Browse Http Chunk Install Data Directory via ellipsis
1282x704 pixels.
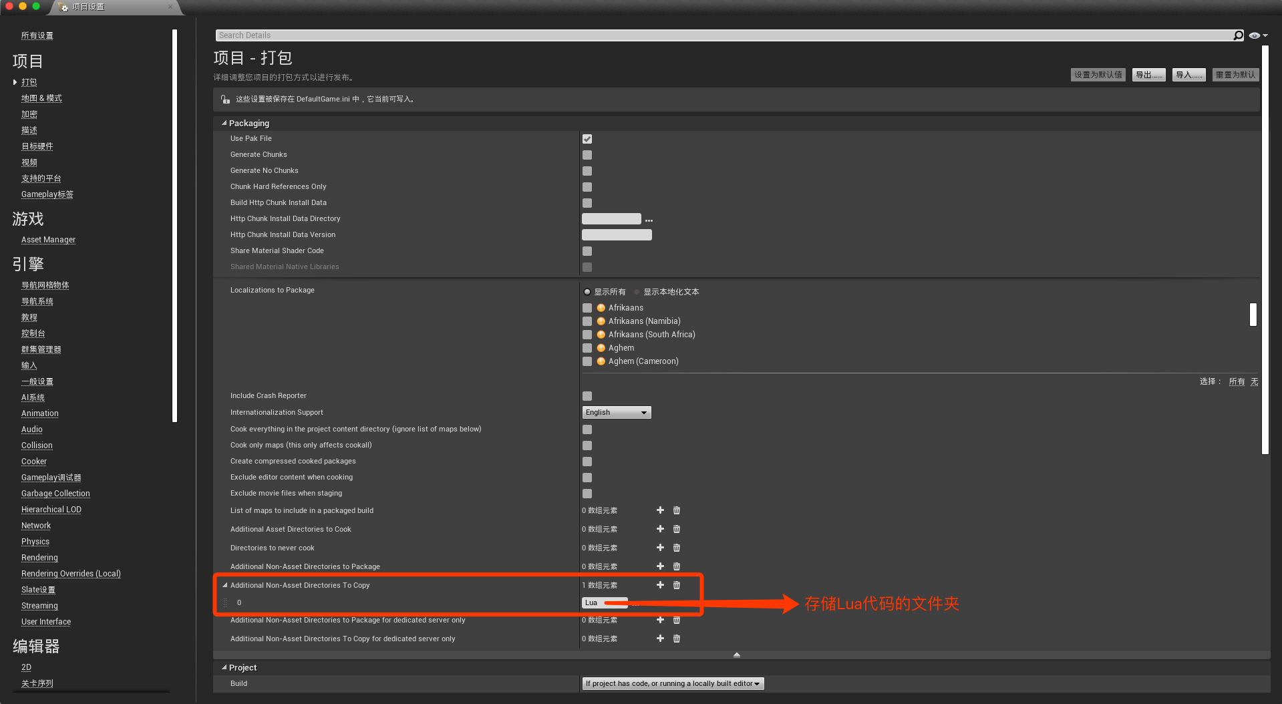(x=649, y=218)
